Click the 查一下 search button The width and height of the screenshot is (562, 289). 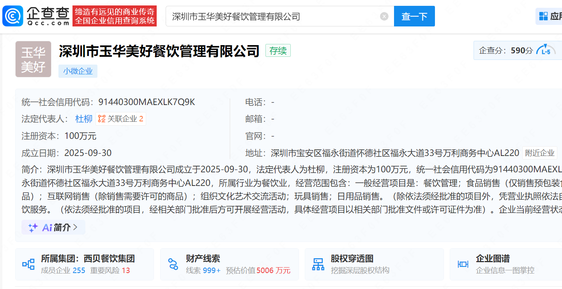(x=414, y=16)
